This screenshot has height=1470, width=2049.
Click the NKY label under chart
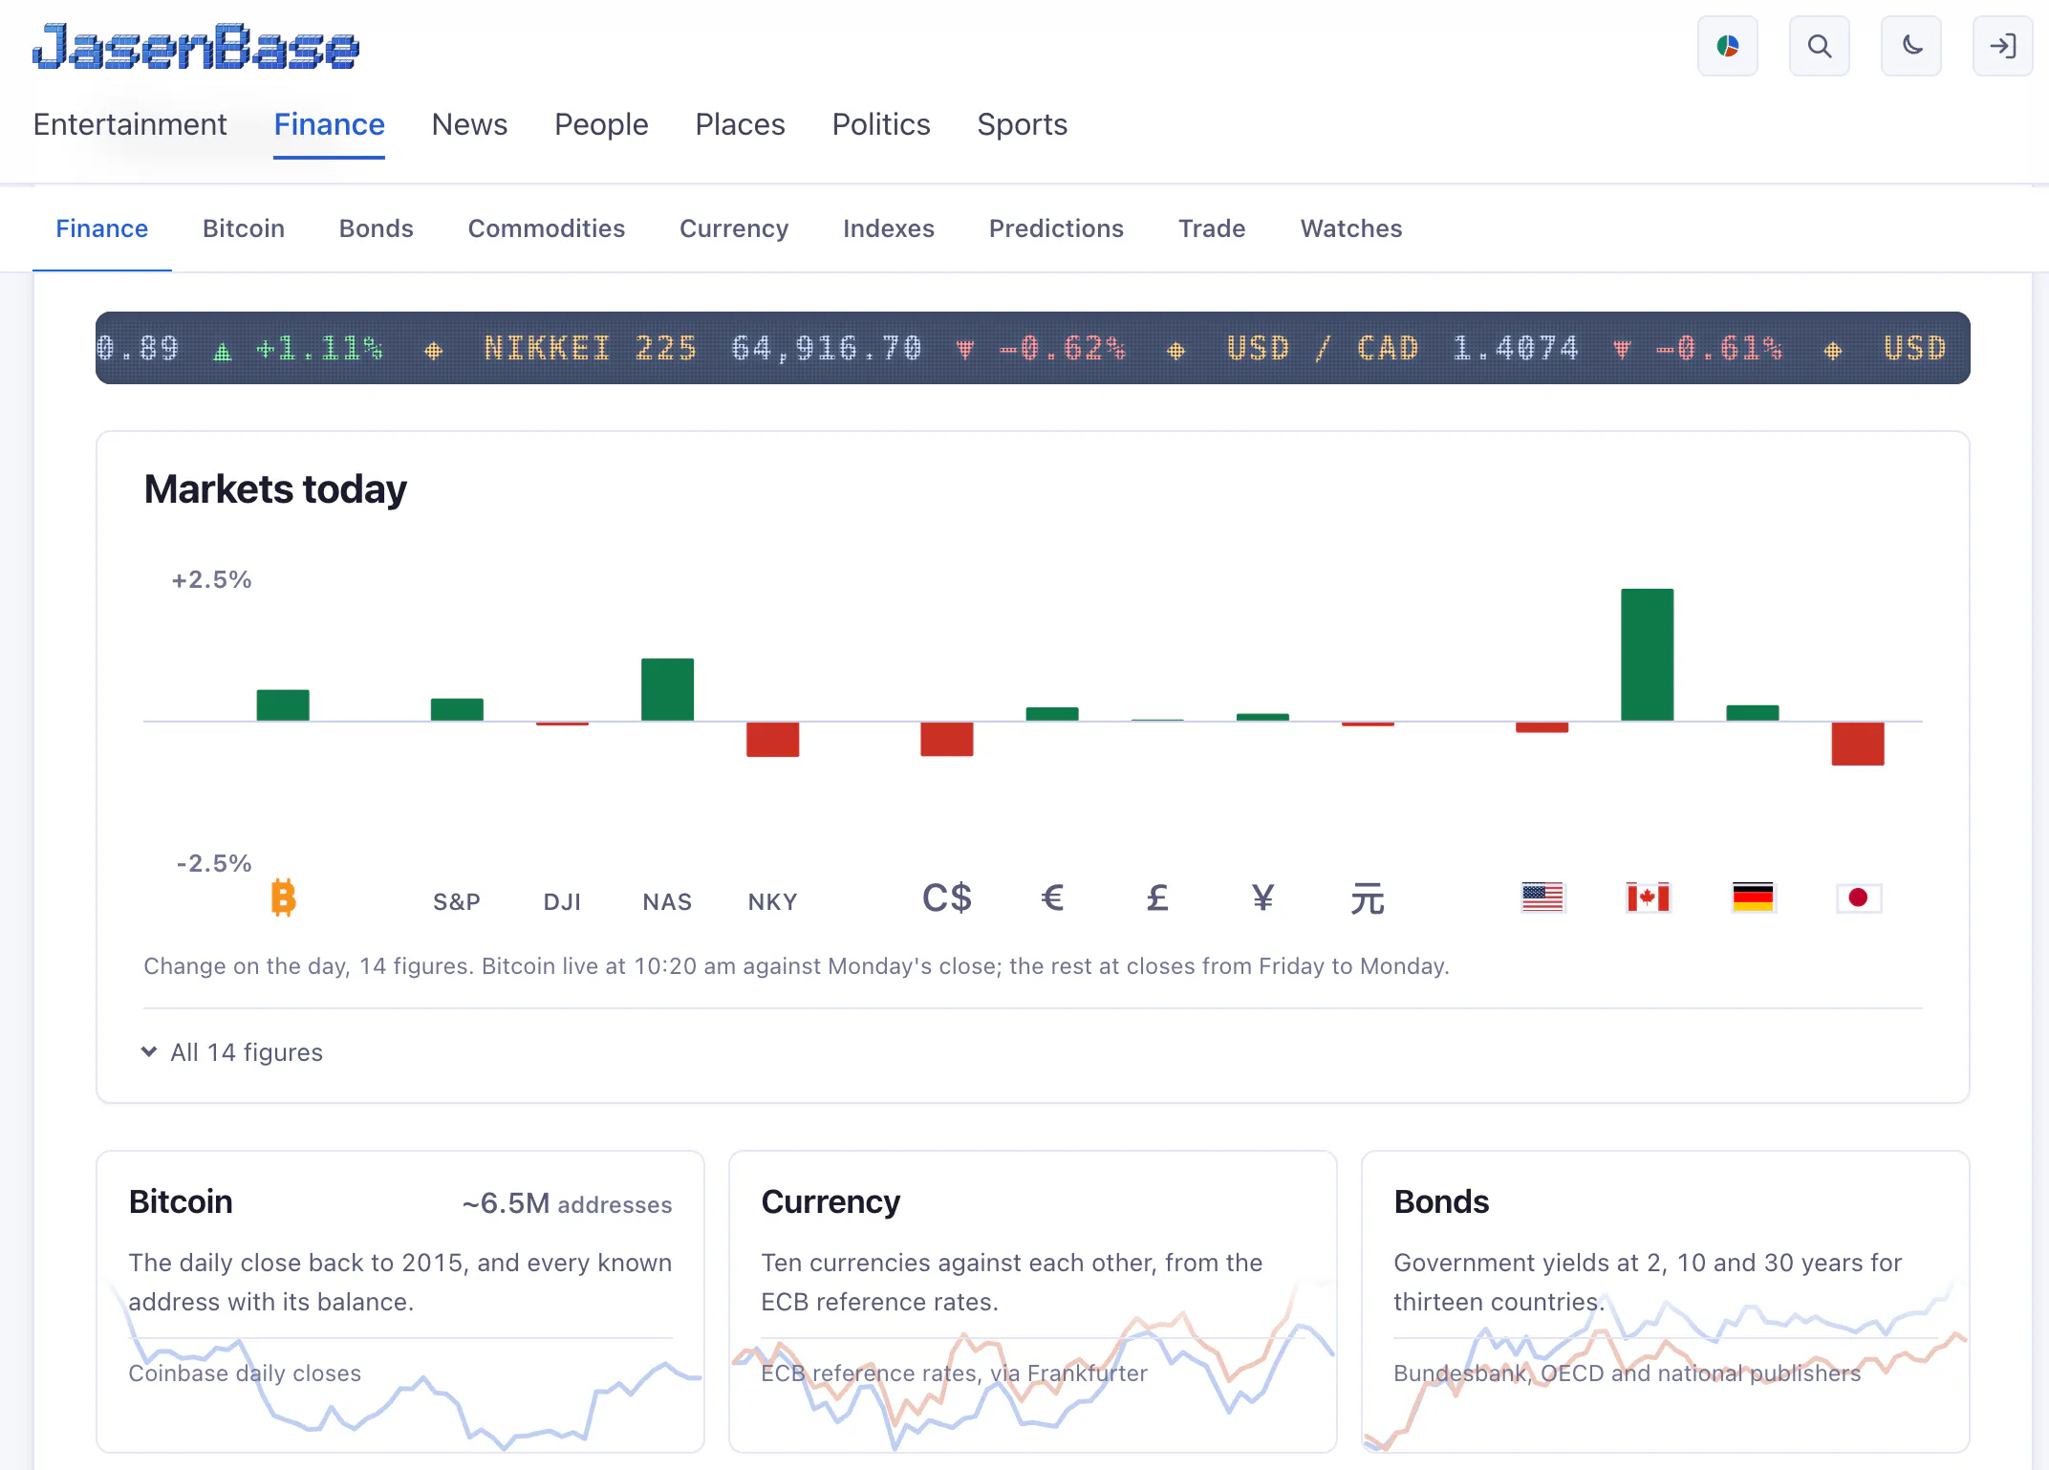(x=772, y=901)
